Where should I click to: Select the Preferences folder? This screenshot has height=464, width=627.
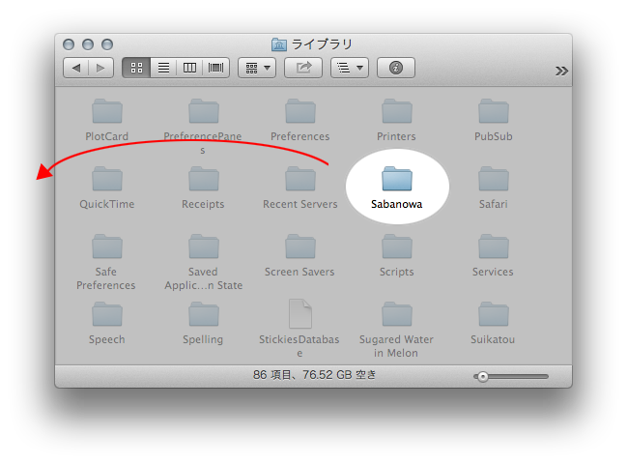pos(300,111)
